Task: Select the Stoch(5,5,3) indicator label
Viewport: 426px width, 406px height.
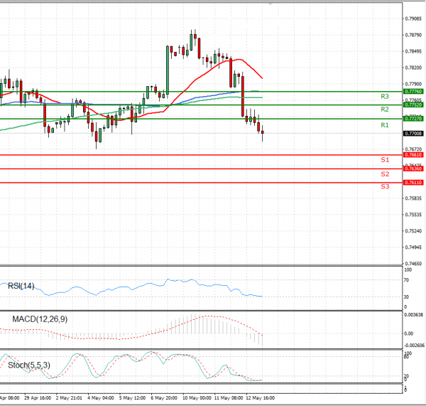Action: point(28,365)
